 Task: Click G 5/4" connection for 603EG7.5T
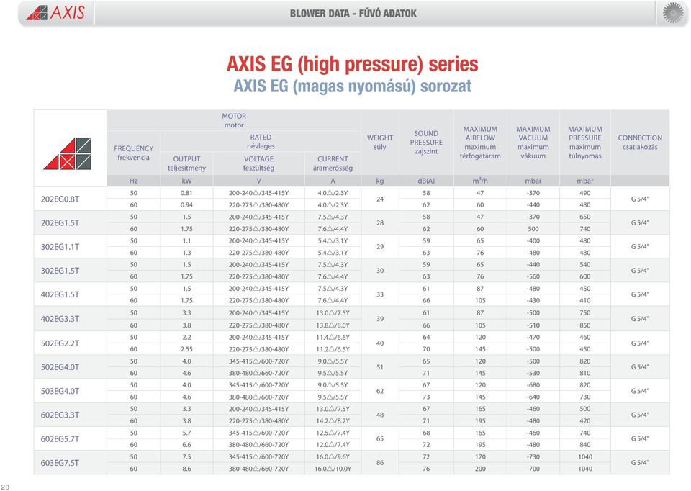click(x=640, y=462)
